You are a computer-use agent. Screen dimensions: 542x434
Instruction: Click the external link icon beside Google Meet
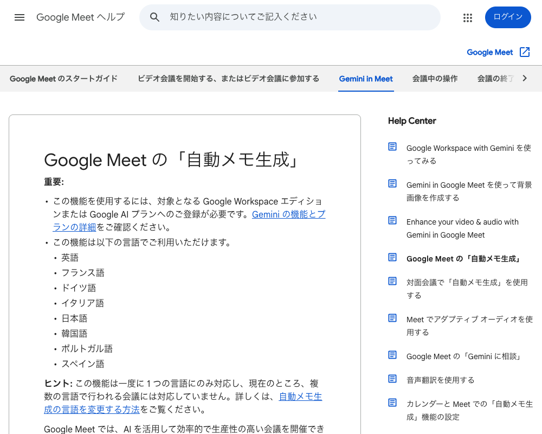pyautogui.click(x=524, y=52)
